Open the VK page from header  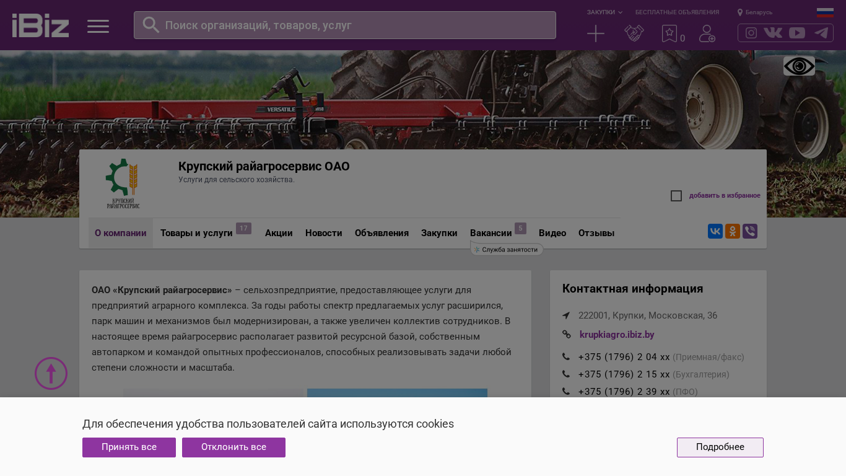[773, 33]
